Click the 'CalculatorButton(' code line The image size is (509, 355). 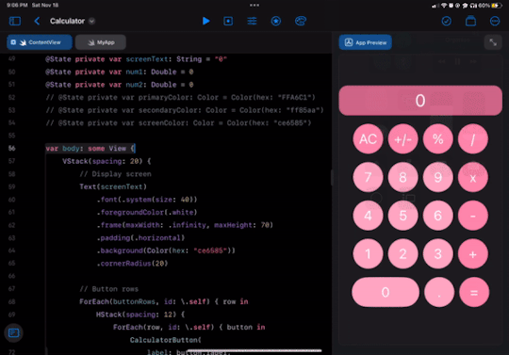(166, 340)
